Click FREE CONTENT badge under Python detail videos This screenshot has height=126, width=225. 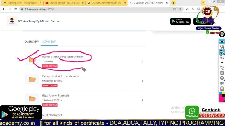[x=50, y=85]
